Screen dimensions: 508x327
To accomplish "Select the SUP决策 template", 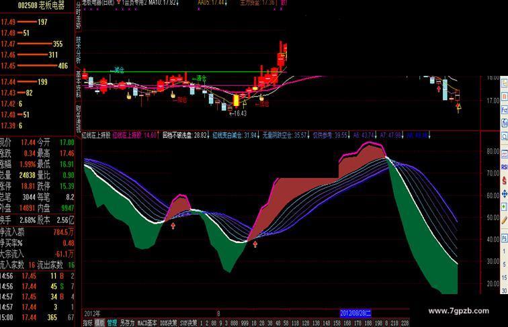I will (x=188, y=323).
